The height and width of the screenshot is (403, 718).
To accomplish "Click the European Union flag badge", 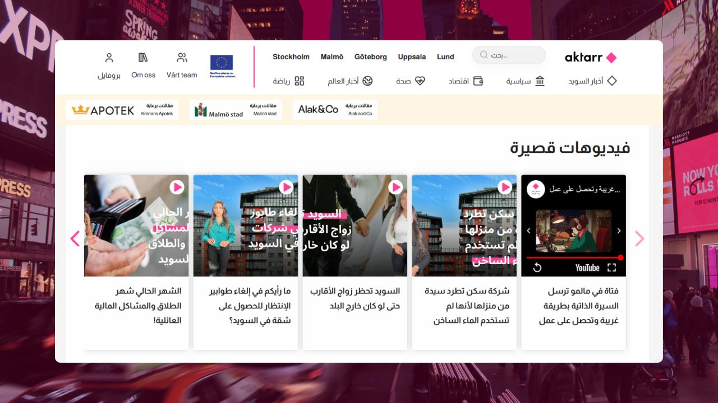I will (222, 66).
